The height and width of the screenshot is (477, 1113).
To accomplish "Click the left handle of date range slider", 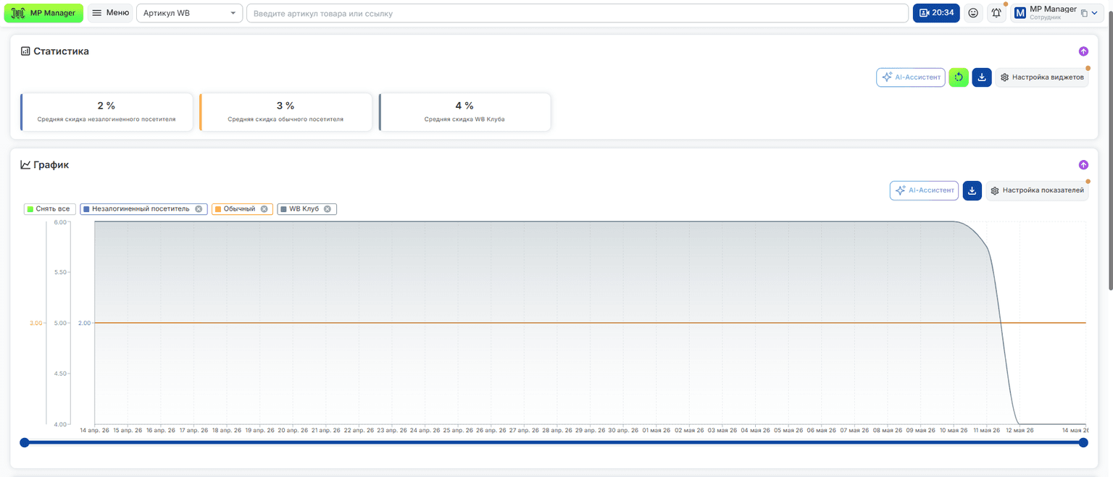I will (25, 442).
